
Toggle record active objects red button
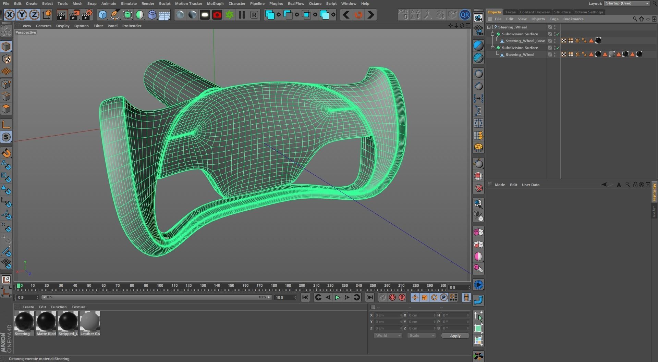[x=392, y=297]
